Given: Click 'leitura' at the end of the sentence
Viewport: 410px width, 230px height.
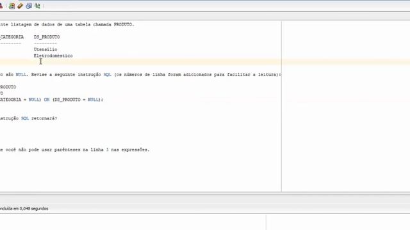Looking at the screenshot, I should [x=268, y=75].
